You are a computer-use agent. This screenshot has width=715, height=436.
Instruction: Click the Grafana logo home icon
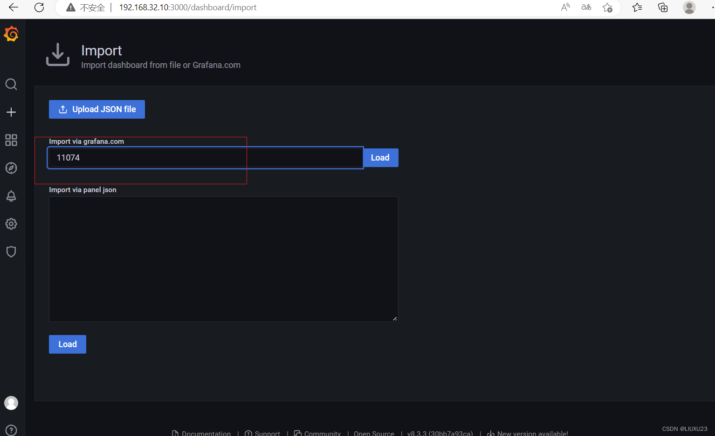click(x=11, y=34)
